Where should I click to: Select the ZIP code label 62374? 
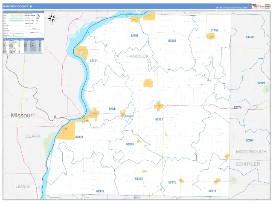point(238,108)
